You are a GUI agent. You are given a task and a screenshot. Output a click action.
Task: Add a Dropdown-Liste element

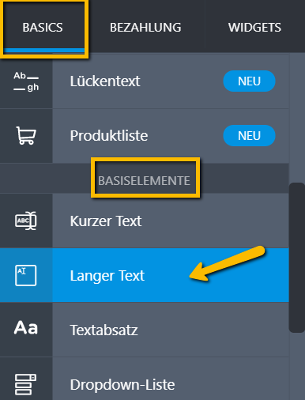(x=145, y=379)
